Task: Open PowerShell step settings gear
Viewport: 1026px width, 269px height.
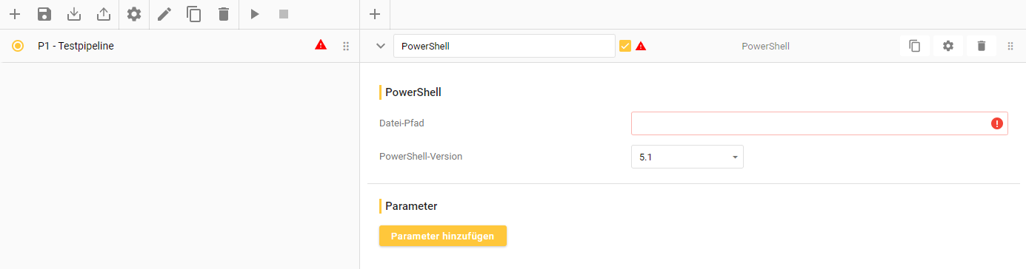Action: (x=948, y=46)
